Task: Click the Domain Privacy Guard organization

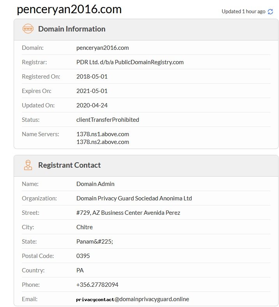Action: [x=134, y=198]
